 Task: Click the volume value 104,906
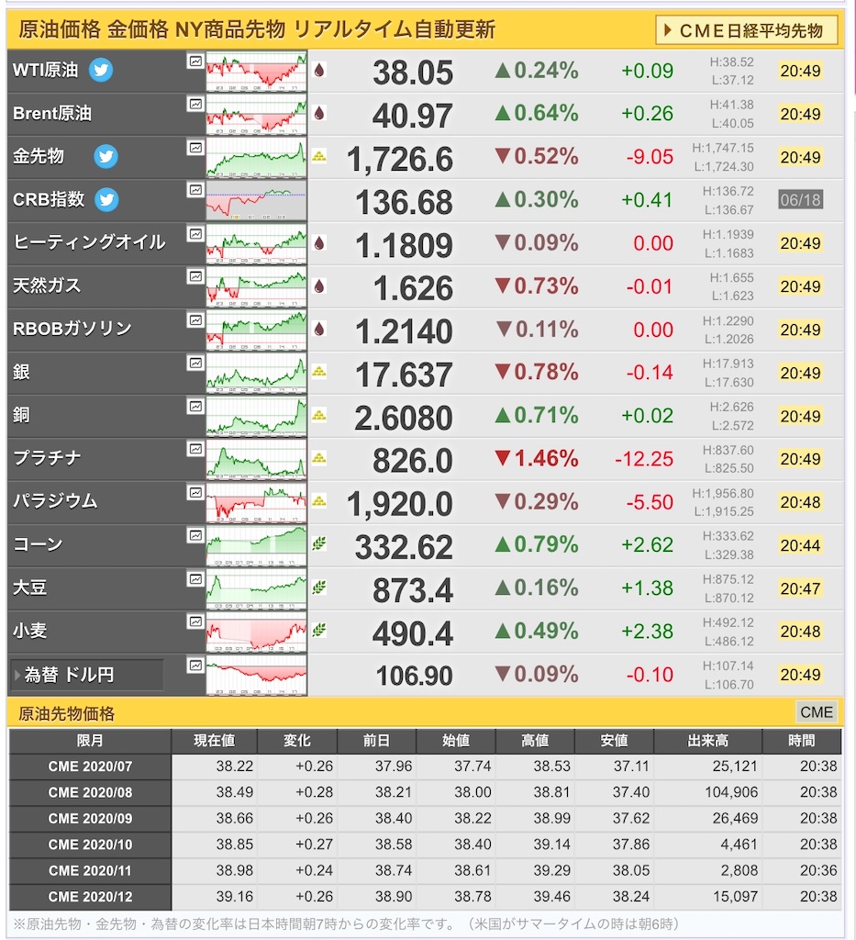[731, 792]
